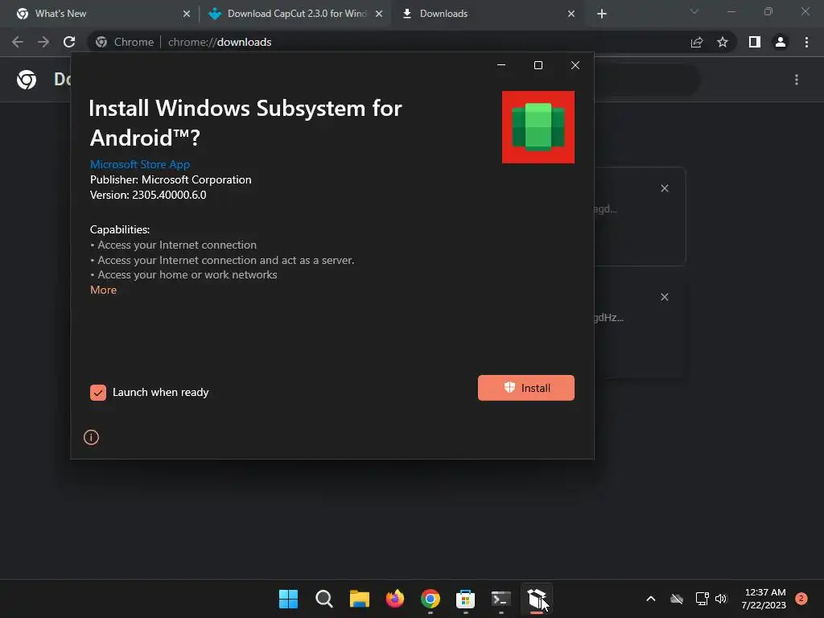Close the Download CapCut tab
The width and height of the screenshot is (824, 618).
click(379, 14)
